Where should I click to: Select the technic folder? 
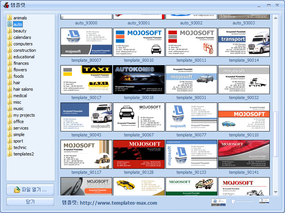(20, 147)
